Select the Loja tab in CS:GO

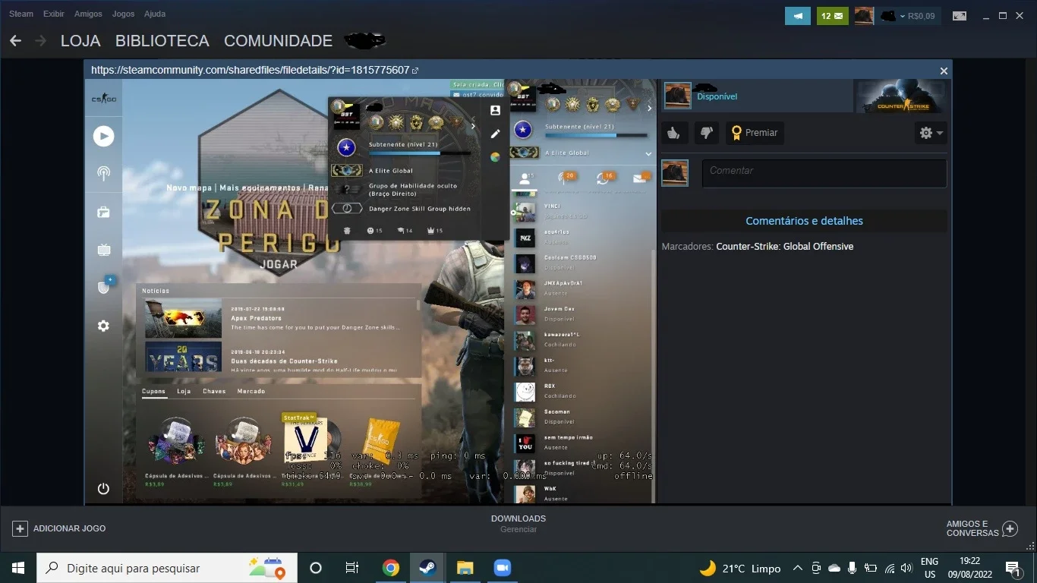tap(184, 392)
